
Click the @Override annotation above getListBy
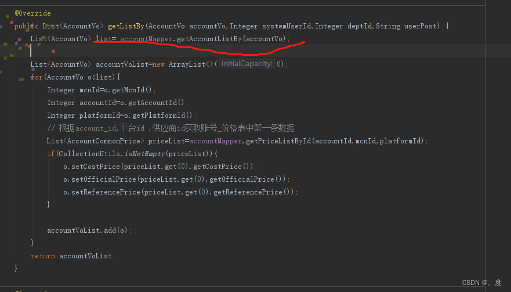tap(32, 13)
